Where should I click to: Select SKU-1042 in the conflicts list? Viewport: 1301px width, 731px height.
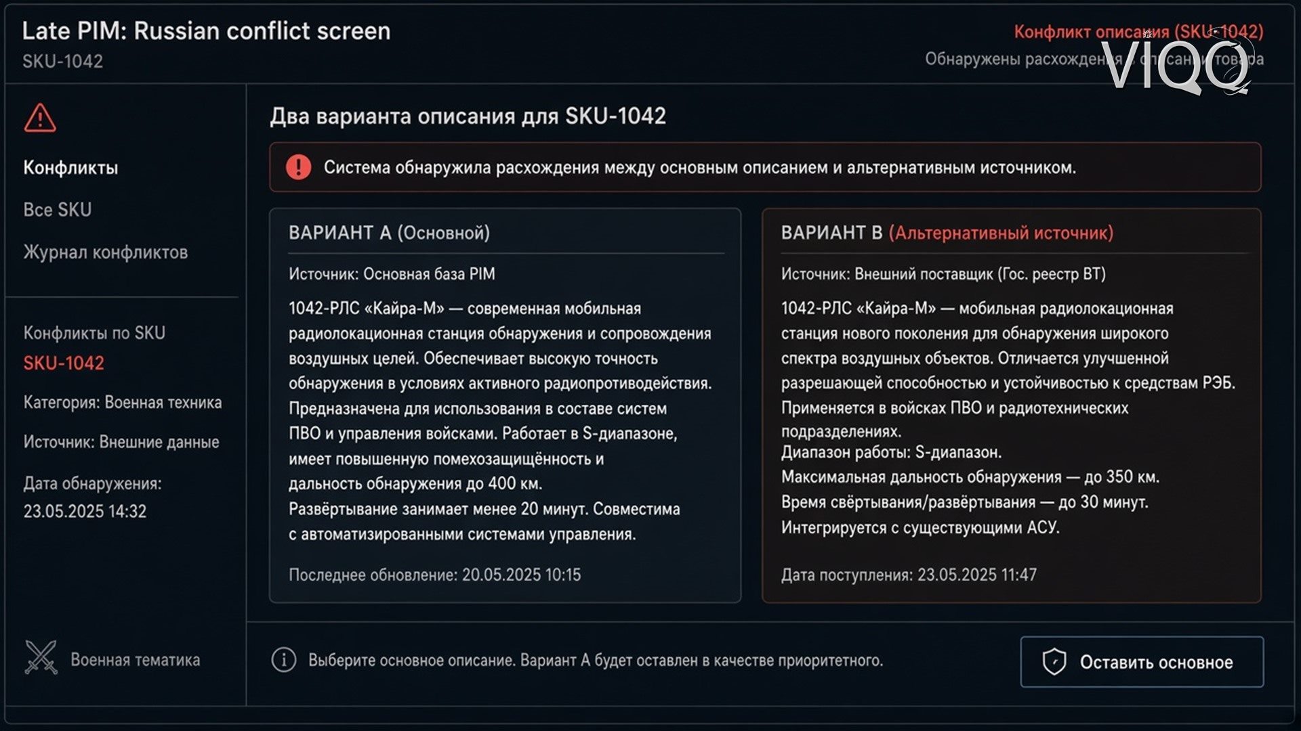(64, 363)
